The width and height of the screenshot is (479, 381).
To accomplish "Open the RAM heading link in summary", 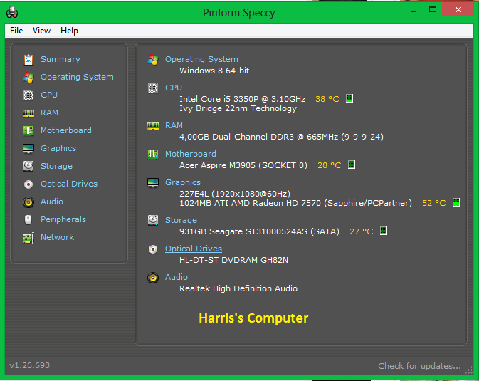I will (x=174, y=125).
